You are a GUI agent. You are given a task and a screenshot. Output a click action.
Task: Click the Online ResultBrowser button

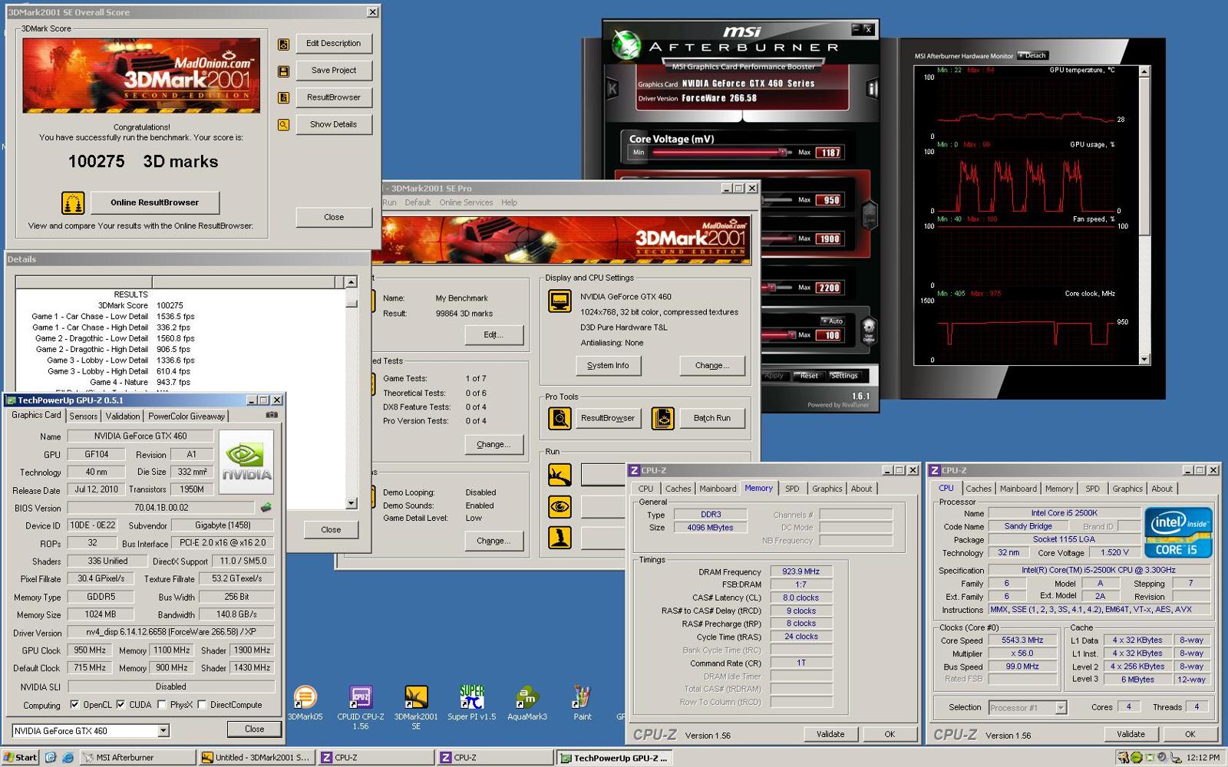(x=155, y=202)
